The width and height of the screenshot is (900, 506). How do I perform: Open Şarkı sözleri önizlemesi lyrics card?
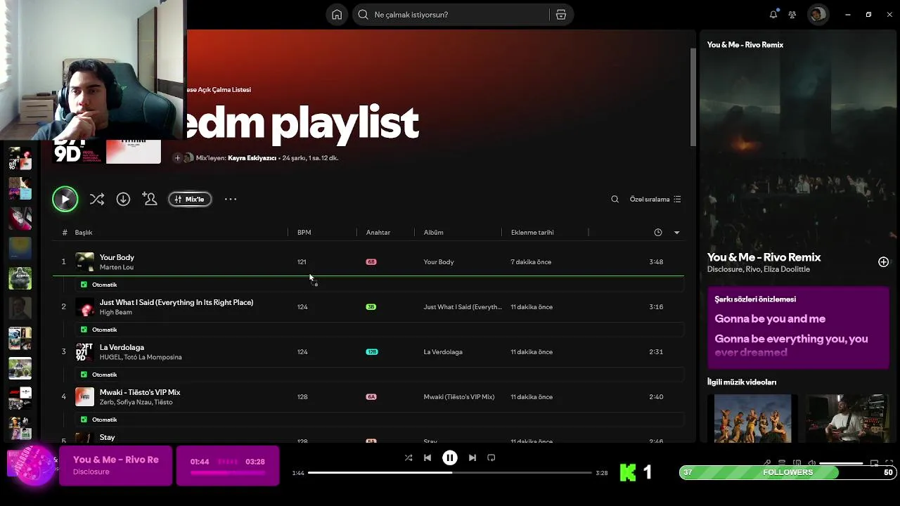tap(798, 327)
